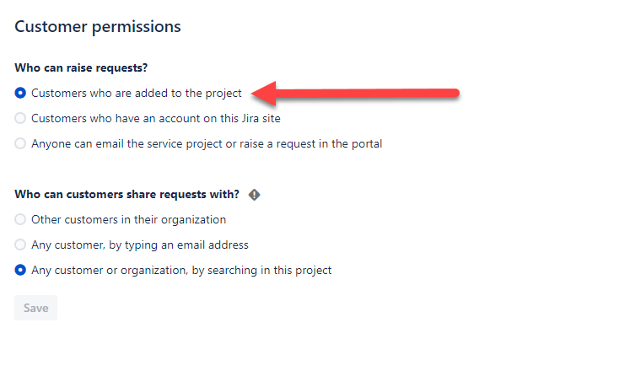Viewport: 619px width, 371px height.
Task: Click the warning diamond icon beside share requests heading
Action: click(254, 195)
